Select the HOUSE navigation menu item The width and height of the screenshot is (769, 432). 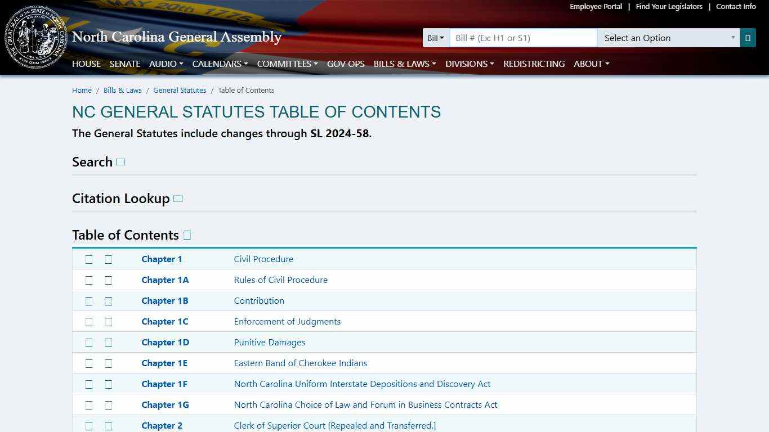pyautogui.click(x=86, y=64)
